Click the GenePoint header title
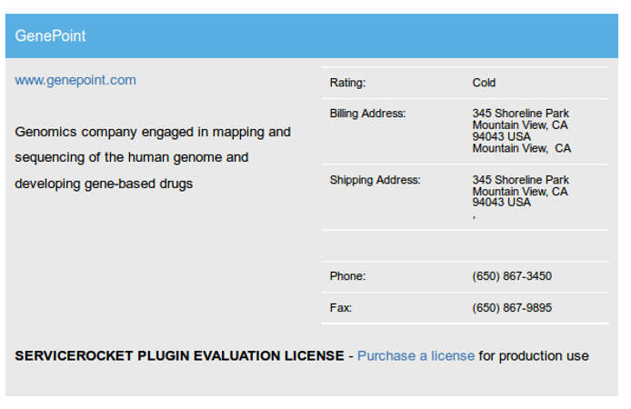The height and width of the screenshot is (409, 631). coord(51,36)
